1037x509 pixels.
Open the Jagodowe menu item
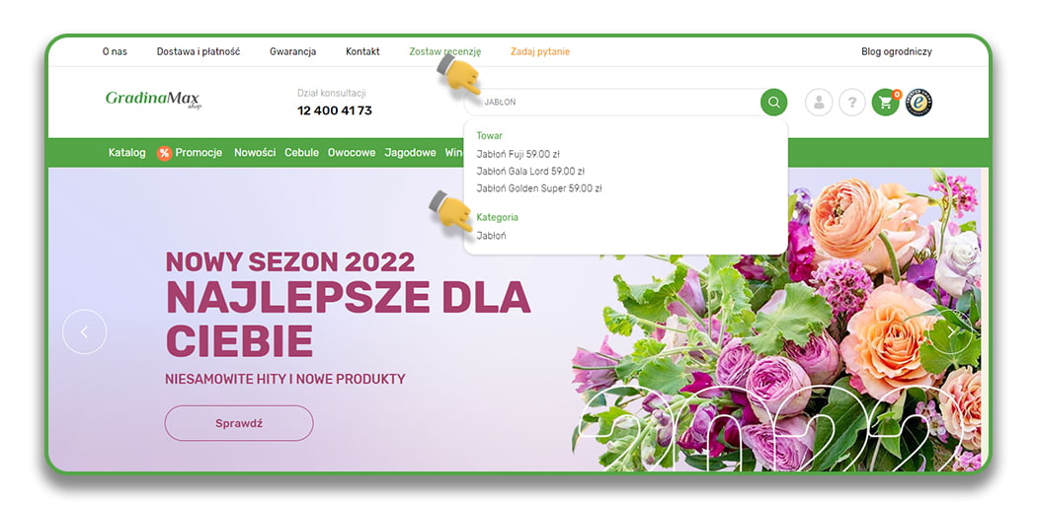(411, 153)
